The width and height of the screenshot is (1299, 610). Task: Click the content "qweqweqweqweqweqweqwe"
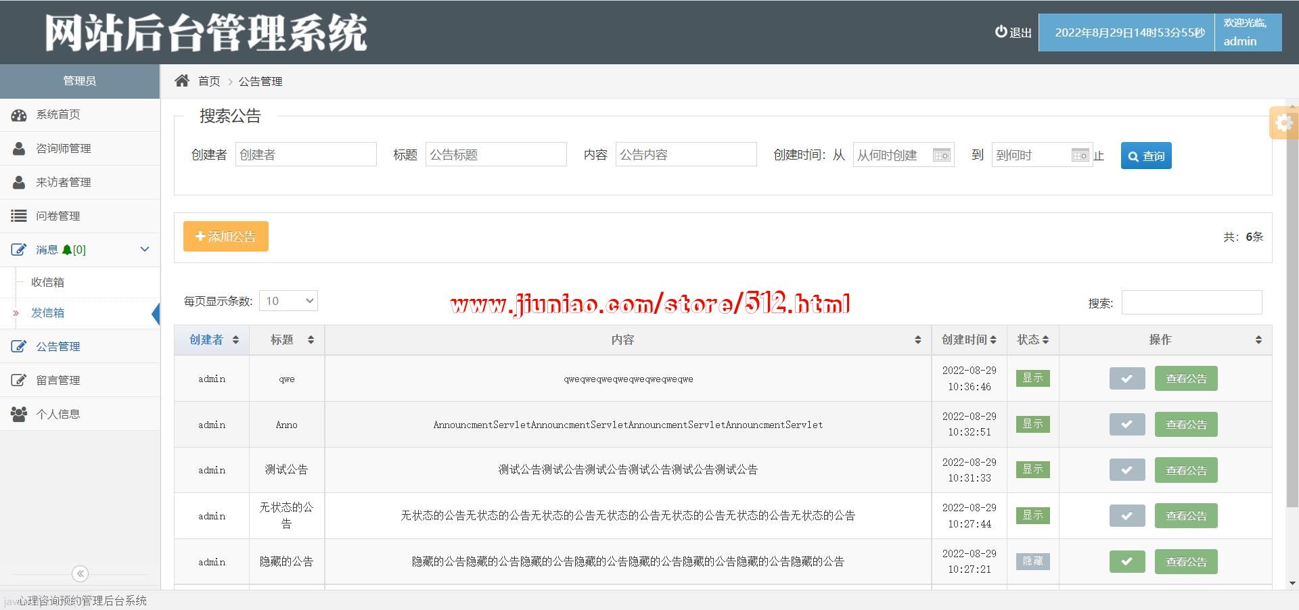[629, 379]
